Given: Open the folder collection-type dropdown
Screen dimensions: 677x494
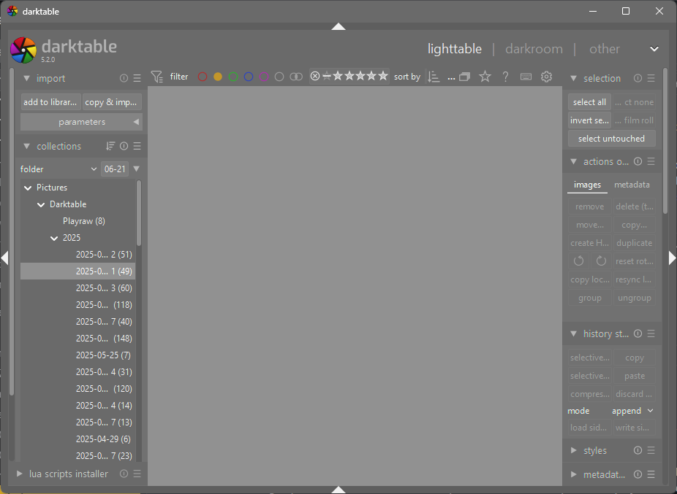Looking at the screenshot, I should [x=58, y=169].
